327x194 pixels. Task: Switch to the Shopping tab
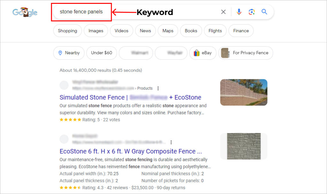(x=67, y=31)
